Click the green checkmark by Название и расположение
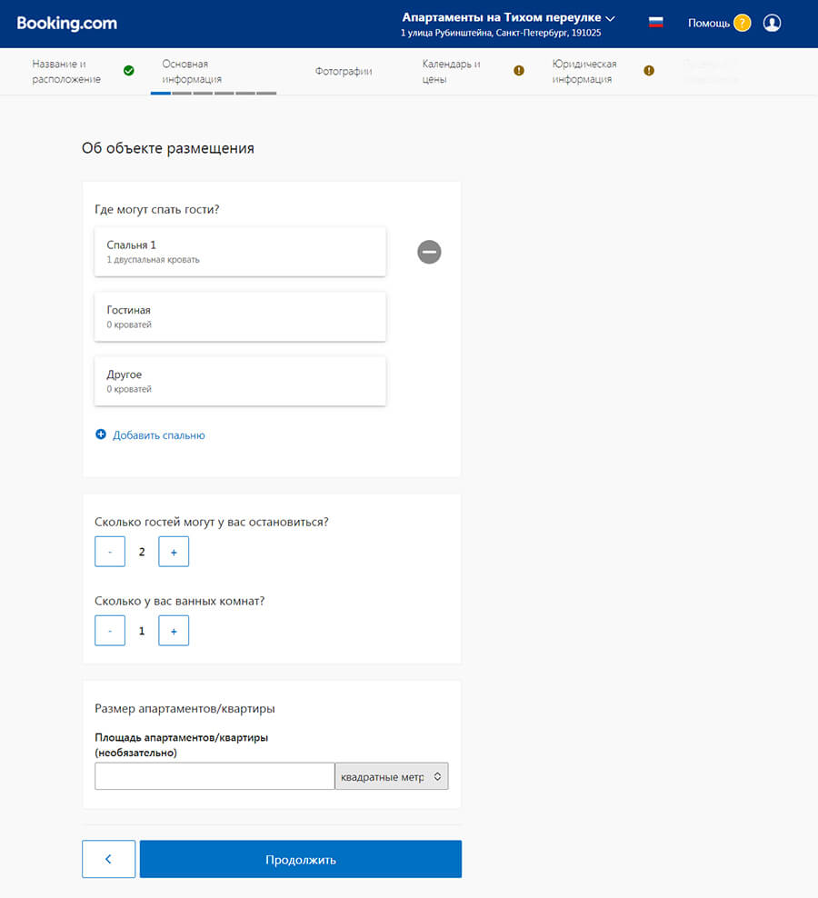818x898 pixels. pos(129,71)
